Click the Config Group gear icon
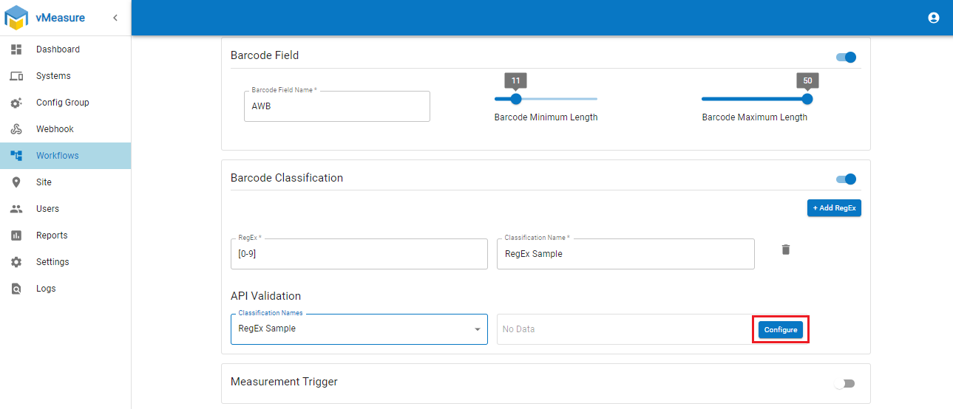 [x=16, y=103]
